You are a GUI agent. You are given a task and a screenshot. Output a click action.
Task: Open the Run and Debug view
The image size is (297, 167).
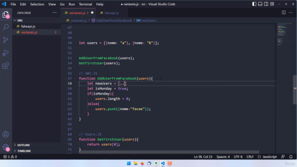(x=6, y=53)
